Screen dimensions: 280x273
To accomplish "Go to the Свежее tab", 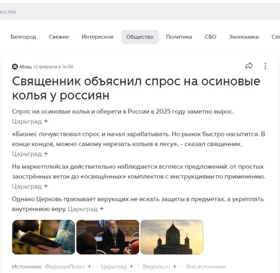I will pos(59,37).
